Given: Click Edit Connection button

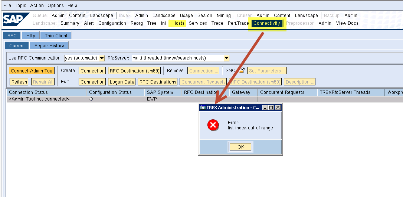Looking at the screenshot, I should coord(92,82).
